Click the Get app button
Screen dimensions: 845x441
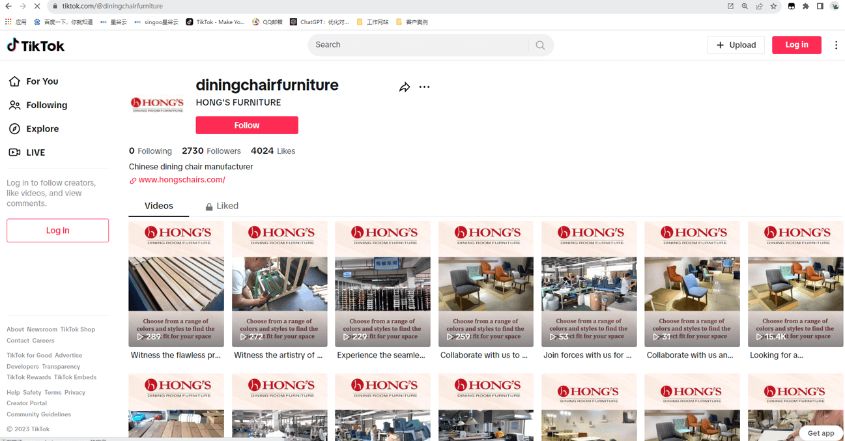click(820, 433)
